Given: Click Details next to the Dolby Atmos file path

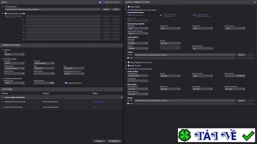Looking at the screenshot, I should (x=116, y=10).
